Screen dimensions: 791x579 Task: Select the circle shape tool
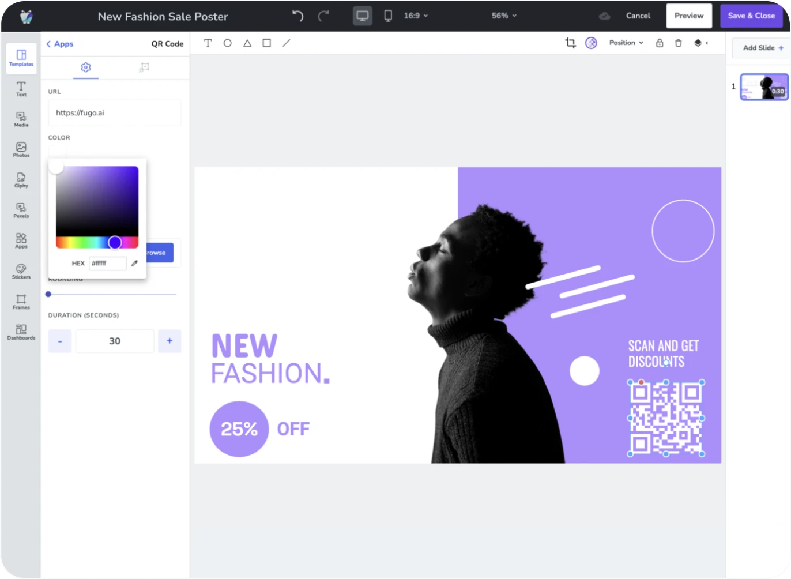click(x=228, y=43)
